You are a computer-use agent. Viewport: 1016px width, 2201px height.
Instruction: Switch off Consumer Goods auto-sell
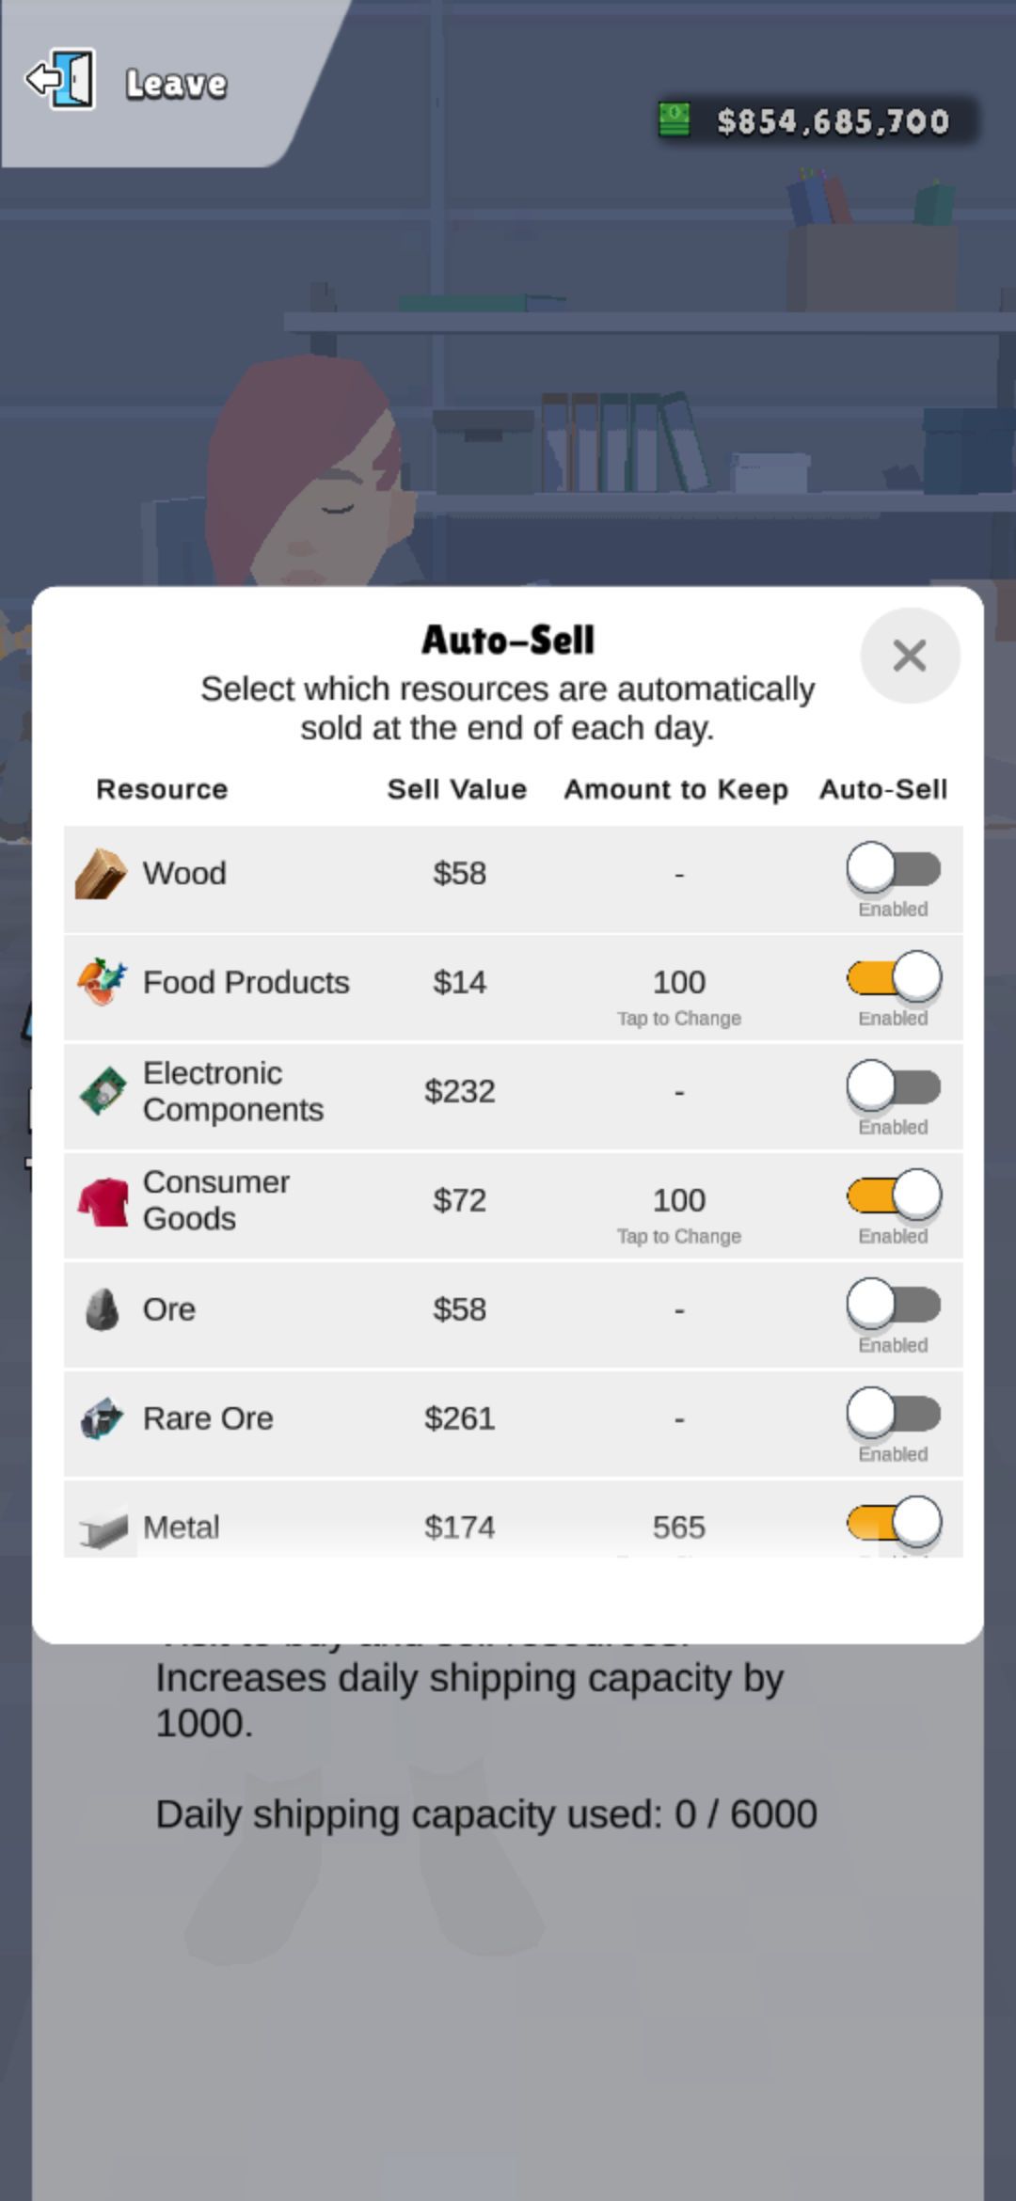point(893,1196)
